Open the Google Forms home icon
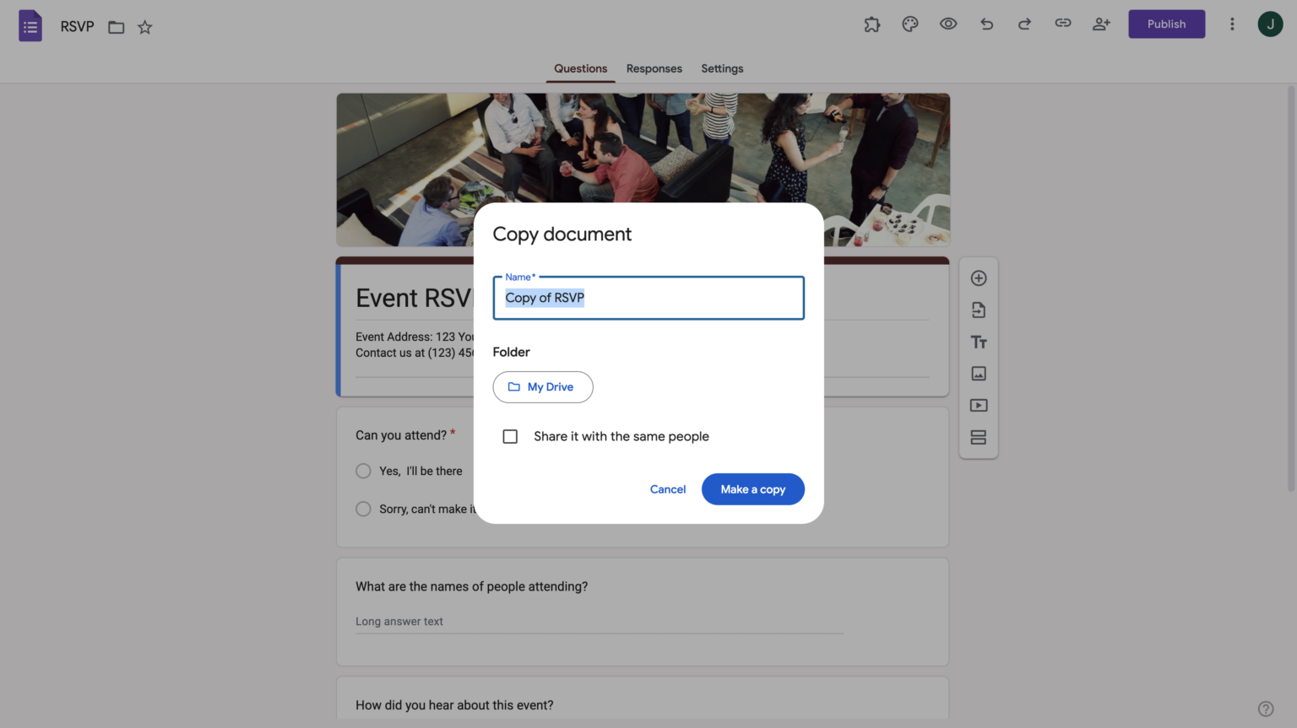This screenshot has height=728, width=1297. 30,25
